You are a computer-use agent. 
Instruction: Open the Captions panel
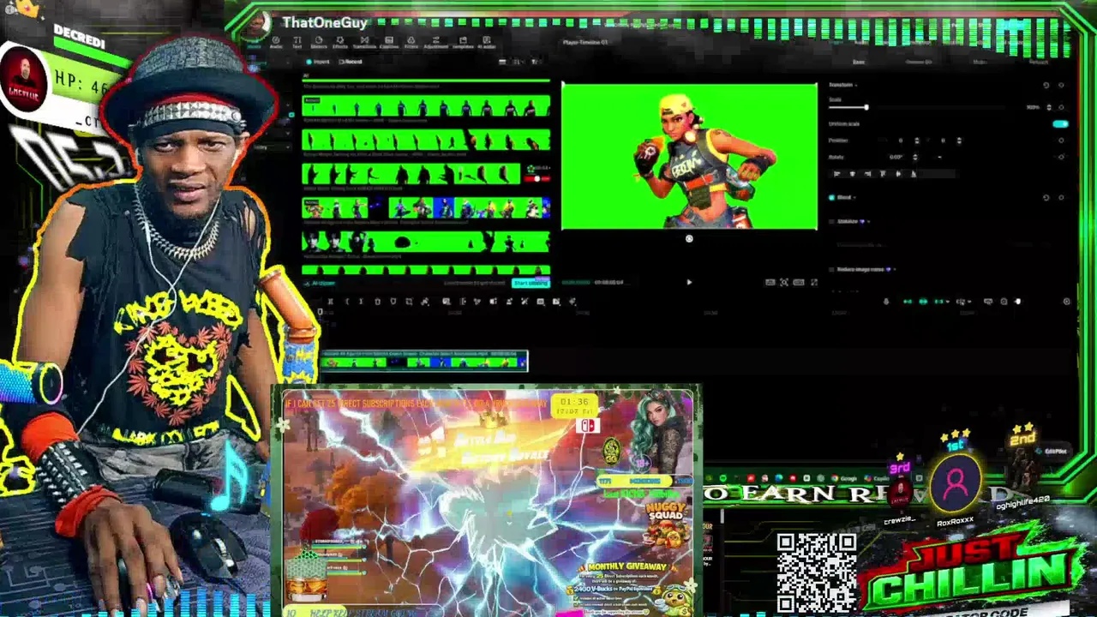(x=389, y=42)
